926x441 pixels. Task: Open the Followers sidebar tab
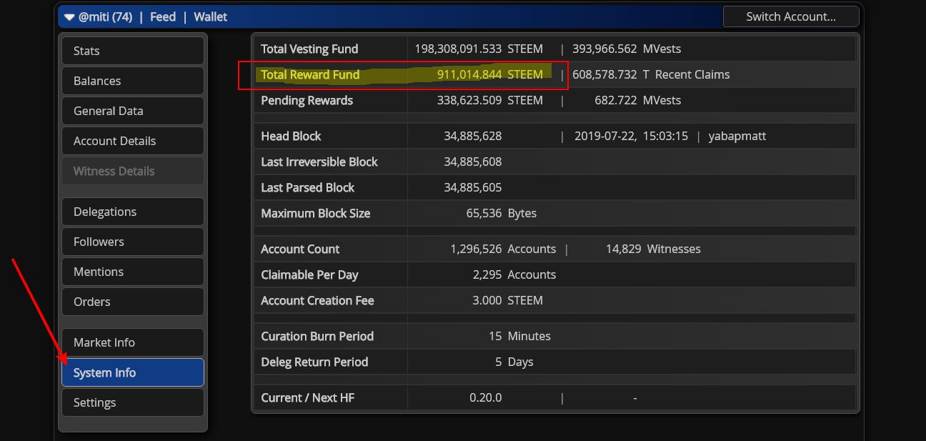(133, 242)
